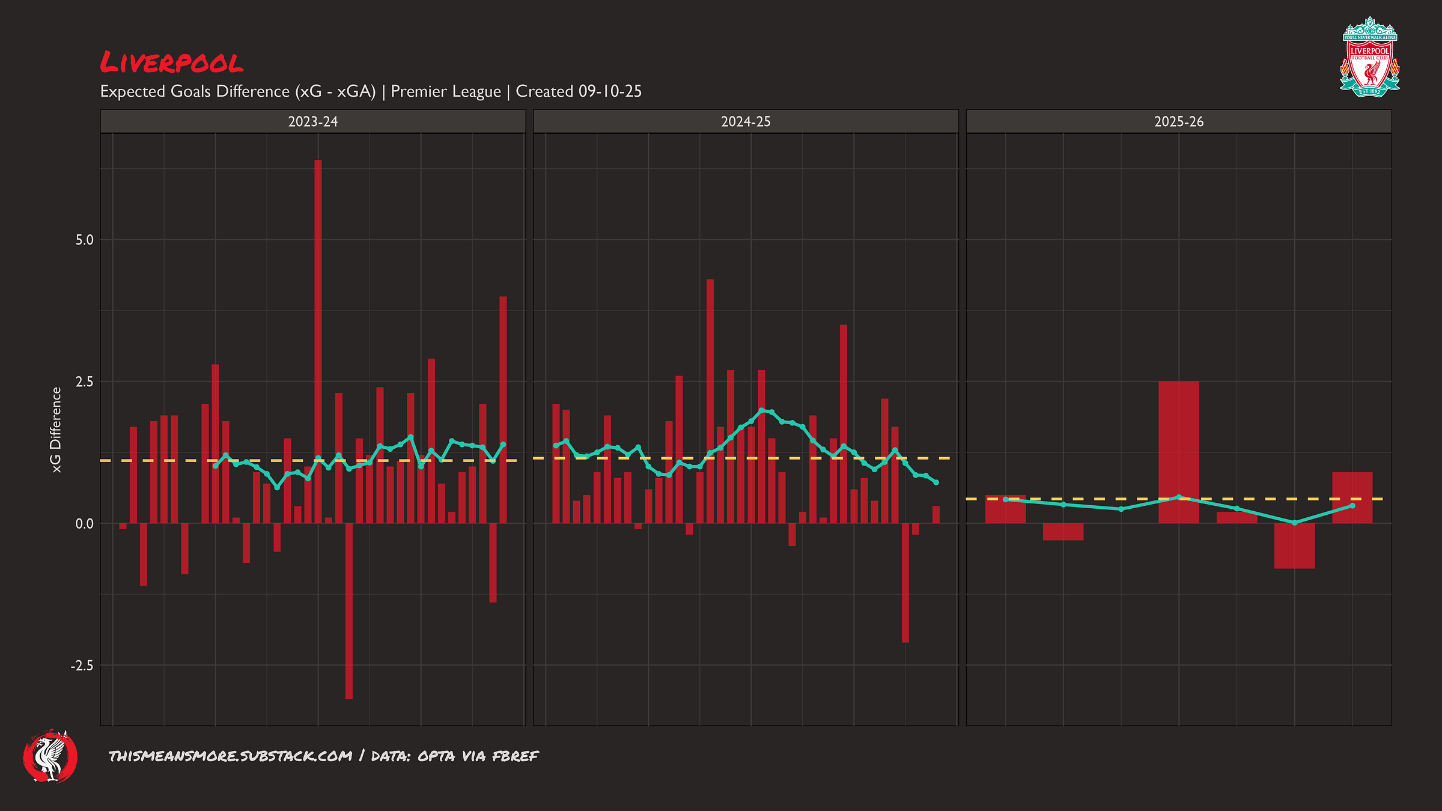Screen dimensions: 1442x811
Task: Click the 5.0 y-axis label
Action: (84, 240)
